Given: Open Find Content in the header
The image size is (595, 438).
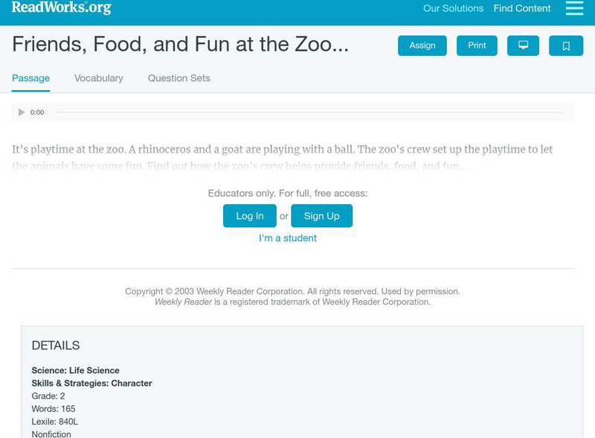Looking at the screenshot, I should tap(522, 9).
